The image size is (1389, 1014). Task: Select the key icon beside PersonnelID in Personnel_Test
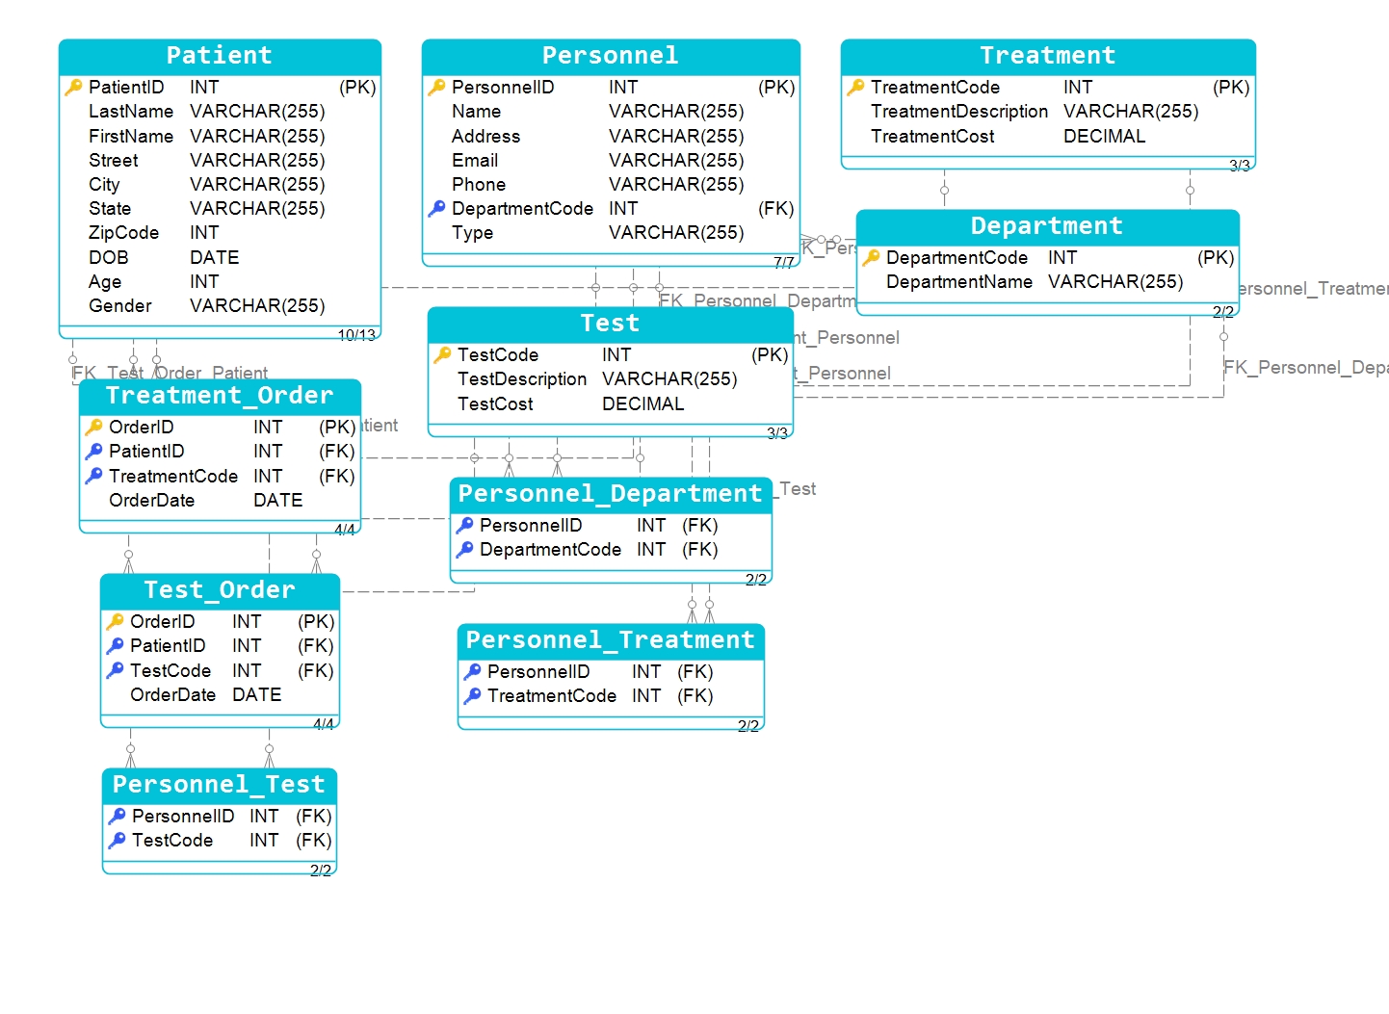[116, 816]
